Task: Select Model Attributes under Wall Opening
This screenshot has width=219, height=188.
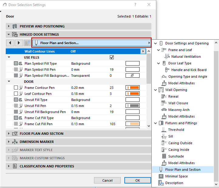Action: [181, 116]
